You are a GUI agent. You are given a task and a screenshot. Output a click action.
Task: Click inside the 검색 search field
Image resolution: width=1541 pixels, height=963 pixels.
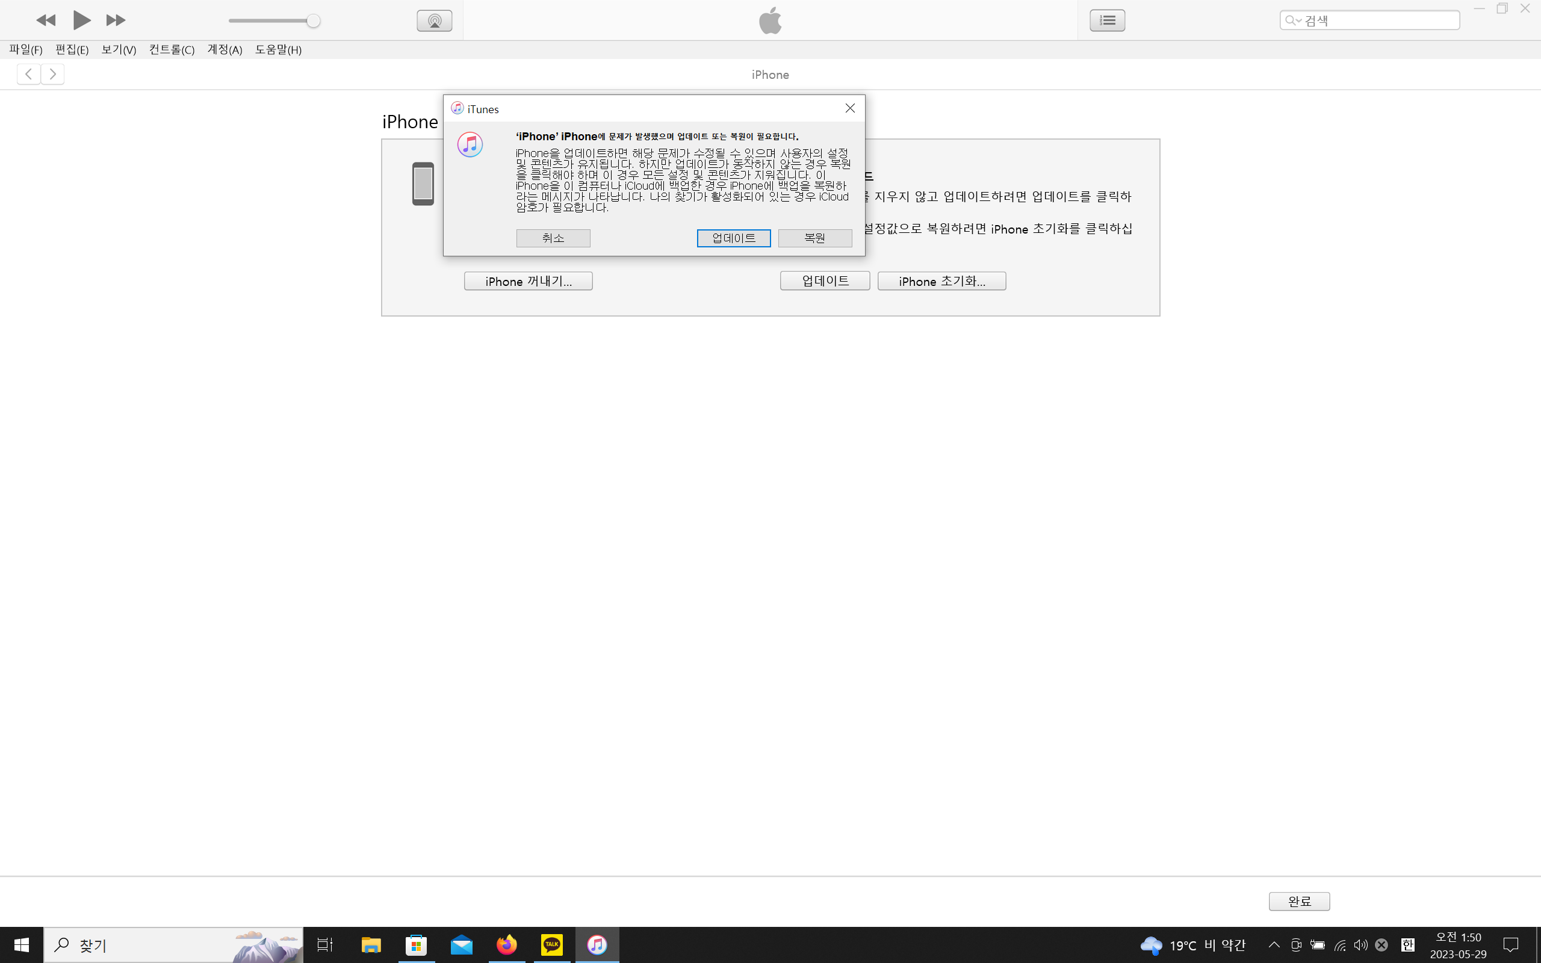pyautogui.click(x=1378, y=20)
